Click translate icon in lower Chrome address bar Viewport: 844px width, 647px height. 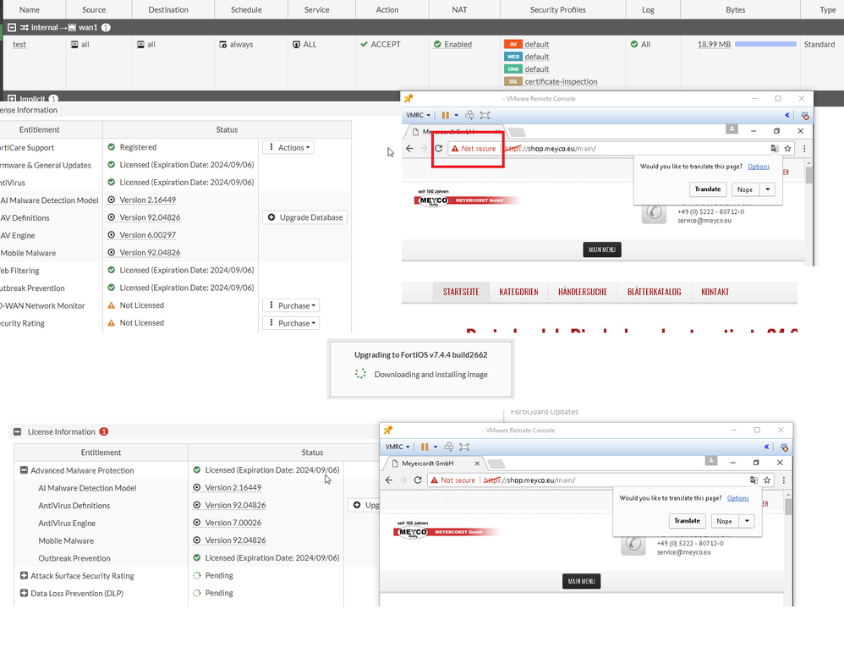(x=754, y=480)
